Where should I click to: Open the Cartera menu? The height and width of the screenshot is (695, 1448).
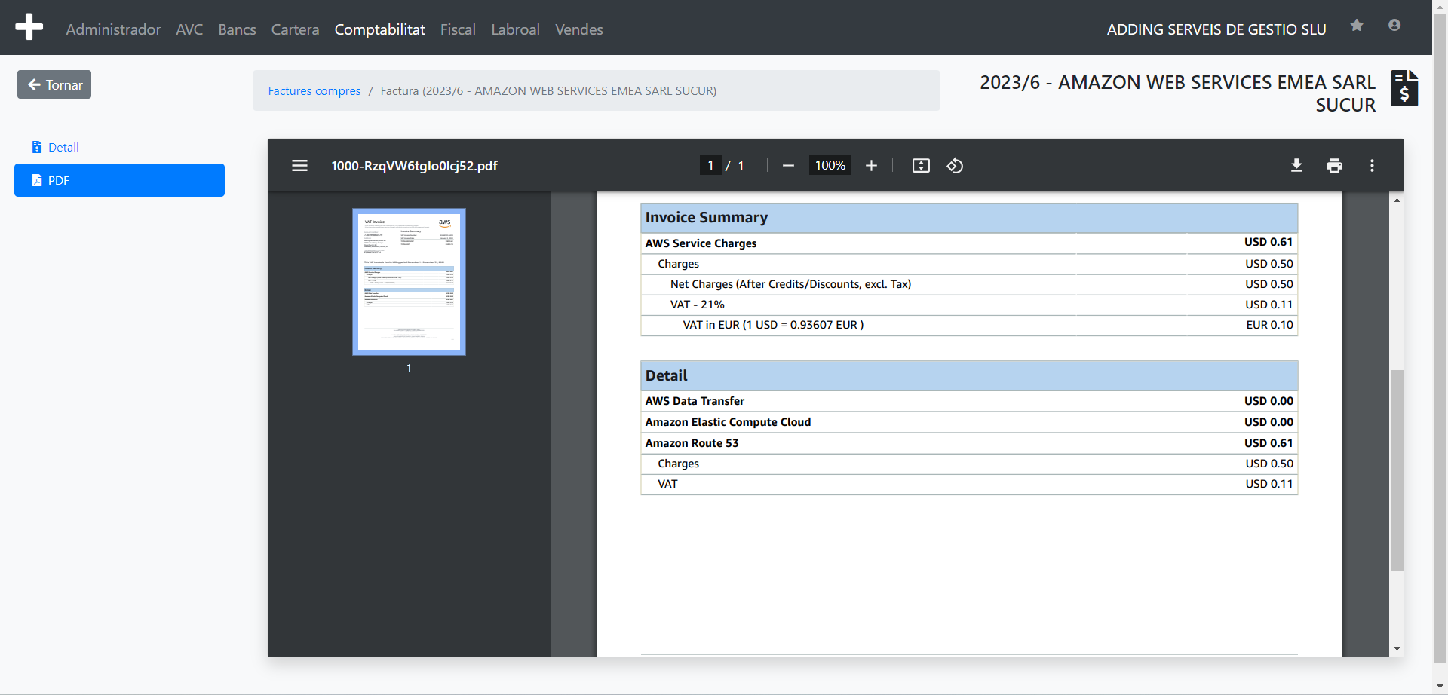tap(295, 29)
